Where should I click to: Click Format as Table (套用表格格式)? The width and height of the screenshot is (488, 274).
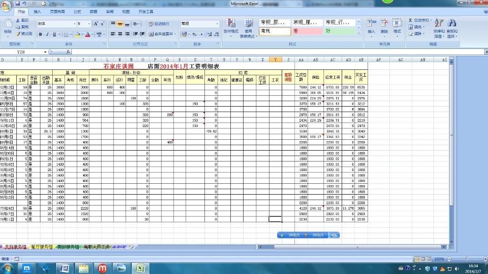click(x=248, y=28)
